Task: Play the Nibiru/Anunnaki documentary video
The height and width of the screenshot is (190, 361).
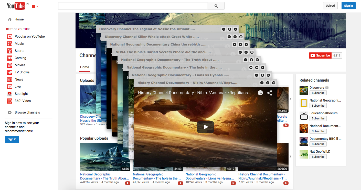Action: coord(205,127)
